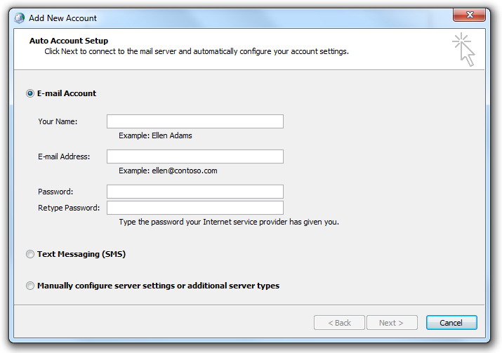
Task: Click the "Retype Password:" label
Action: point(69,208)
